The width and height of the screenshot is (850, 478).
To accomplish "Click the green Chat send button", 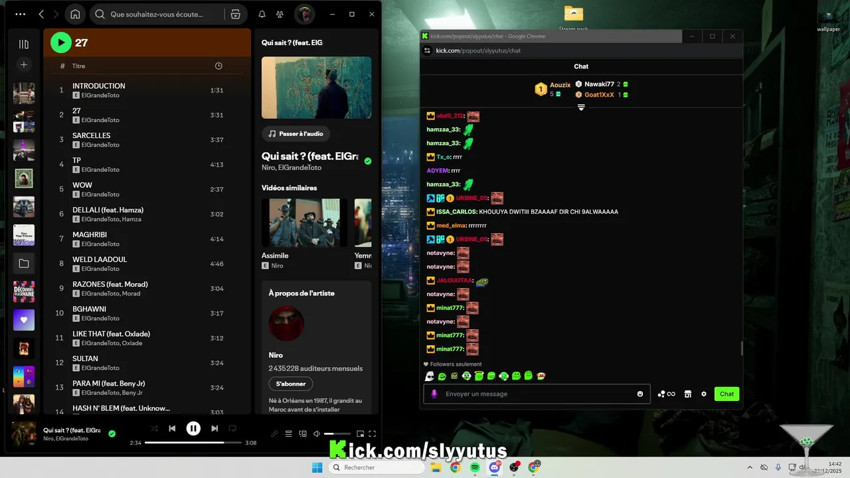I will coord(726,394).
